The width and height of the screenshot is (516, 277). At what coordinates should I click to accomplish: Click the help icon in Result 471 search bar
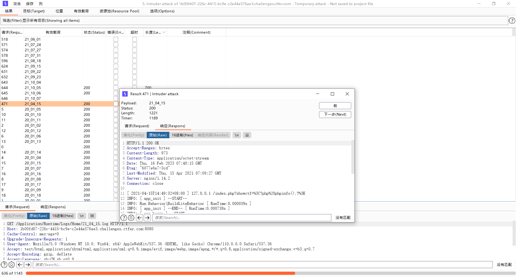tap(124, 218)
